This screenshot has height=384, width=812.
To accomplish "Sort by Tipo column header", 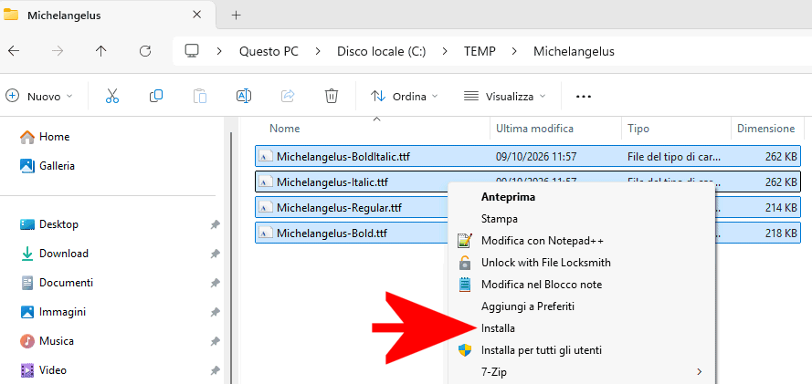I will pos(638,129).
